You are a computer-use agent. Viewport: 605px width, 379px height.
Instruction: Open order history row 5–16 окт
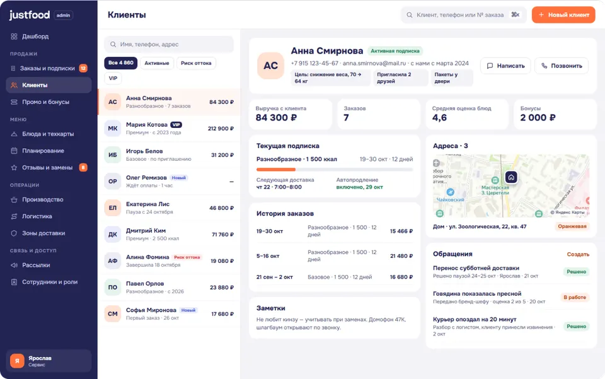click(335, 255)
